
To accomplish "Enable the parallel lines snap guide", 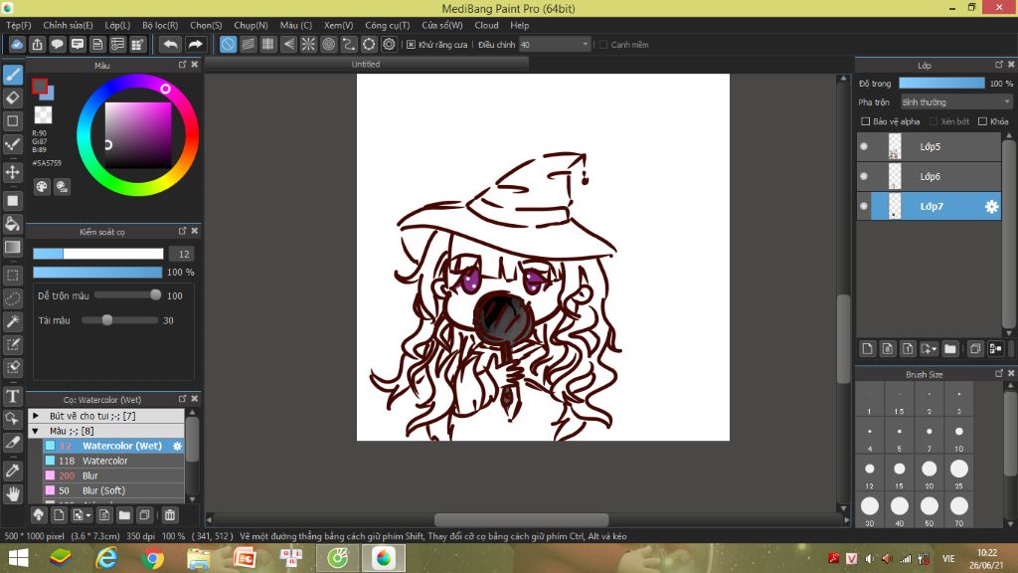I will click(x=248, y=44).
